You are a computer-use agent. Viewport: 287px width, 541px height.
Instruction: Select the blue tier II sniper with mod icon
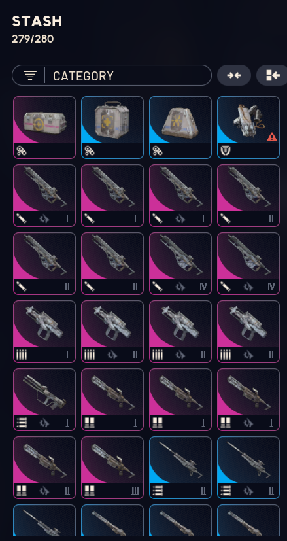click(248, 468)
